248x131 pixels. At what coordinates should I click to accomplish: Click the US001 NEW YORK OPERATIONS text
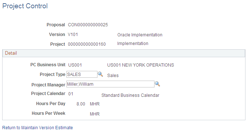pos(141,65)
